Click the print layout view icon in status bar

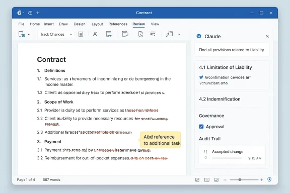tap(207, 180)
